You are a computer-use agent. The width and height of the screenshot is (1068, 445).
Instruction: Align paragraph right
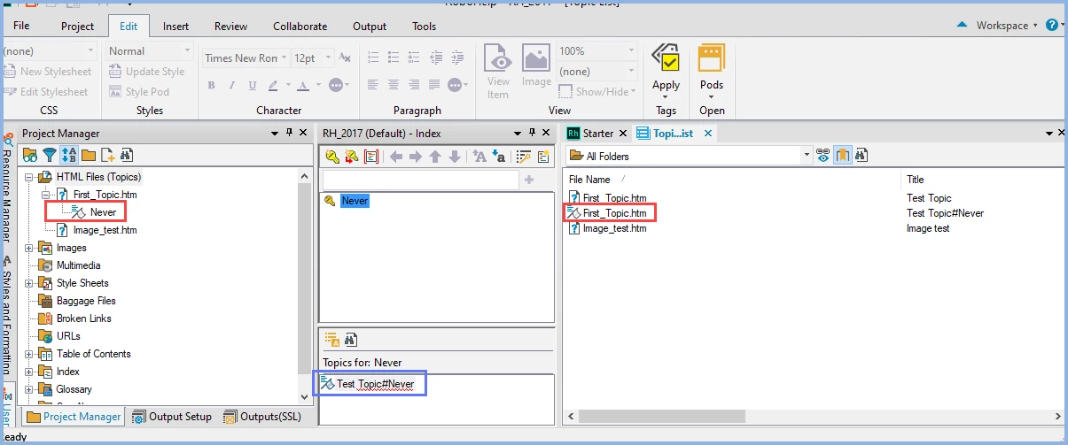[x=416, y=85]
